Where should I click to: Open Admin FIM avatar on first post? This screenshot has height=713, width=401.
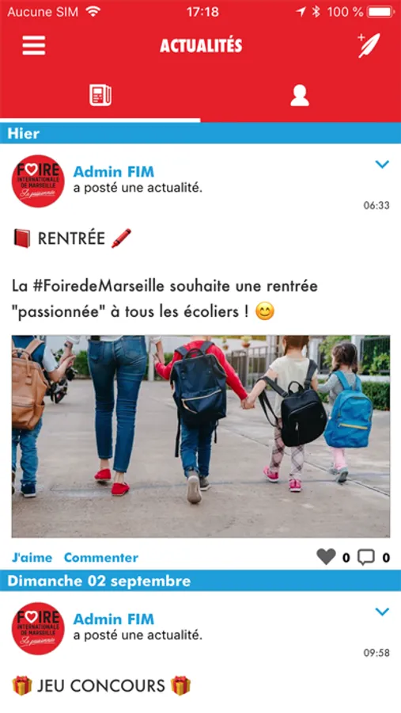click(x=38, y=181)
